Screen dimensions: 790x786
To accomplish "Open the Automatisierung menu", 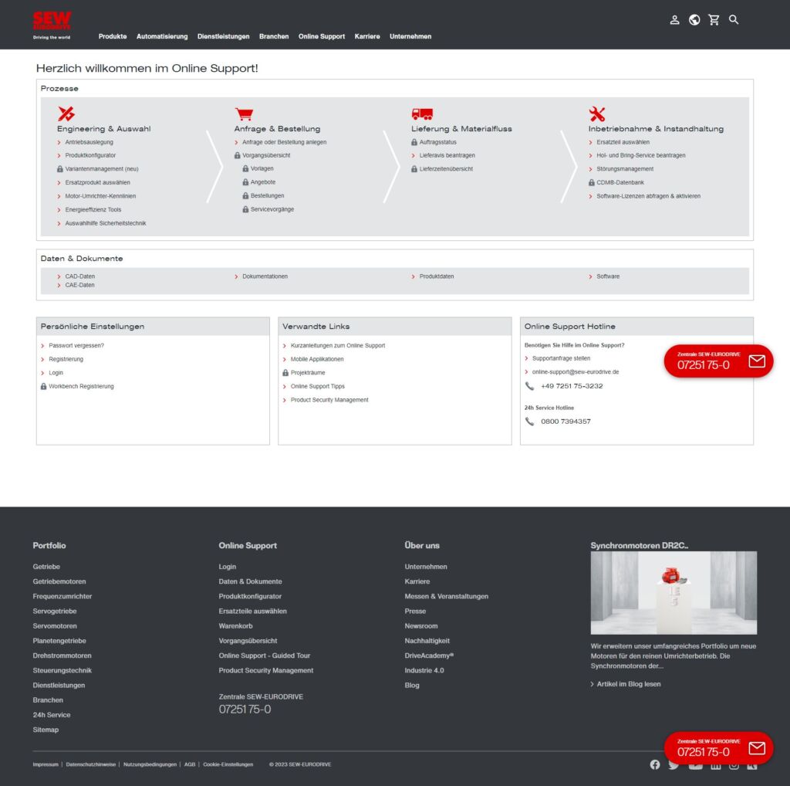I will (160, 36).
